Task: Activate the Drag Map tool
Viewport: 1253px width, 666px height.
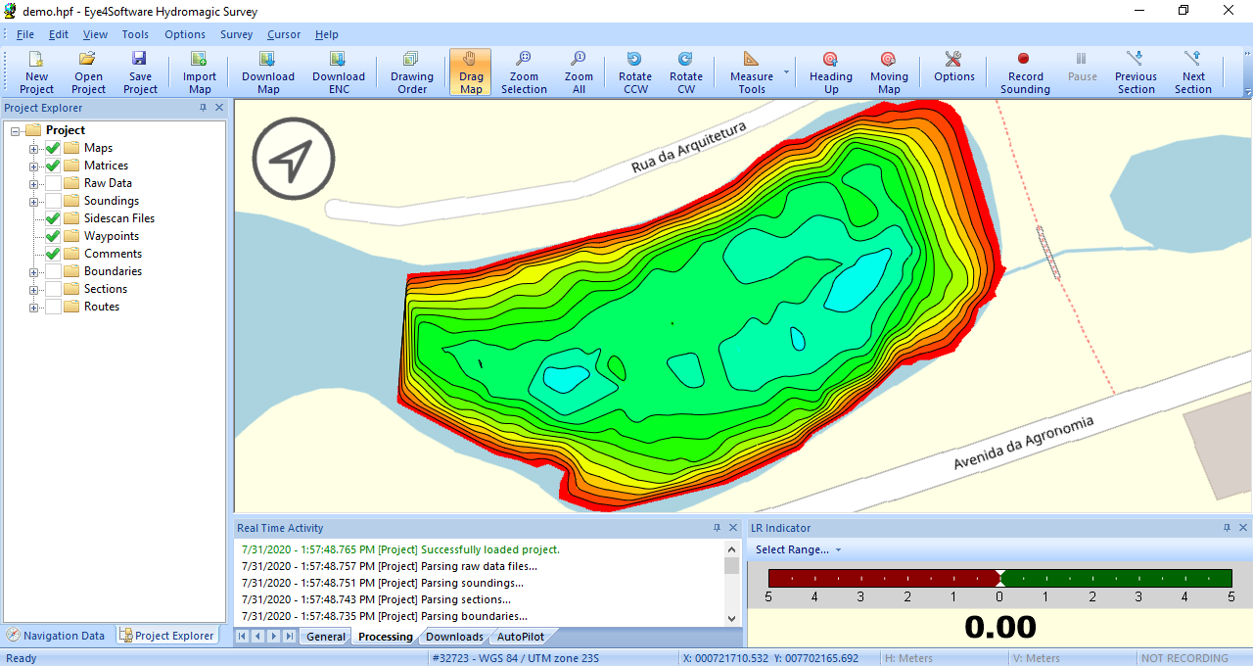Action: tap(471, 72)
